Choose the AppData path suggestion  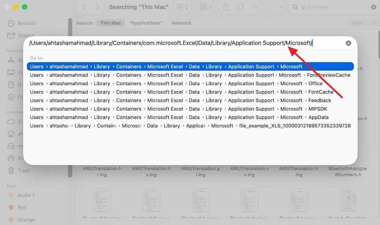(190, 117)
